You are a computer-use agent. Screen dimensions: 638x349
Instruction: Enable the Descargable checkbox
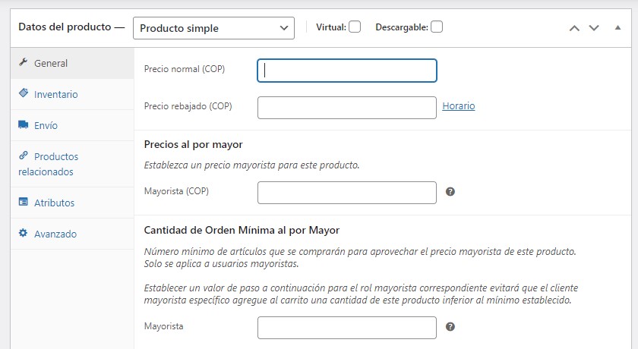click(437, 27)
